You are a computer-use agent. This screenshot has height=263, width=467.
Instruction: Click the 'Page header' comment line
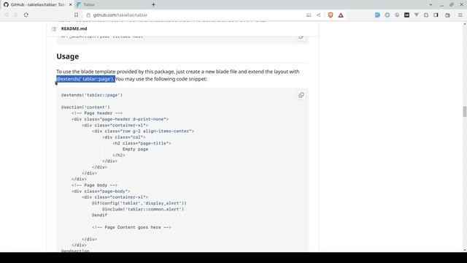click(97, 113)
